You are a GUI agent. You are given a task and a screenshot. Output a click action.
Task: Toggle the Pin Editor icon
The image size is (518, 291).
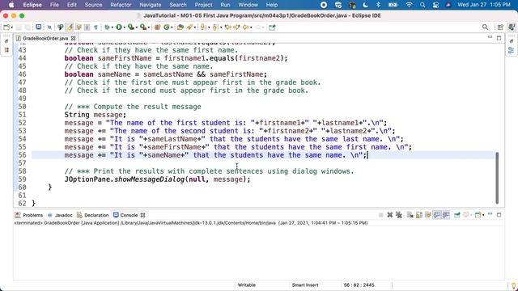[272, 27]
